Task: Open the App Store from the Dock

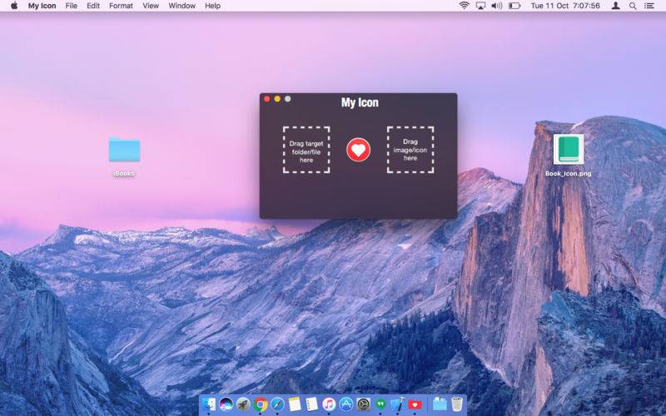Action: (346, 404)
